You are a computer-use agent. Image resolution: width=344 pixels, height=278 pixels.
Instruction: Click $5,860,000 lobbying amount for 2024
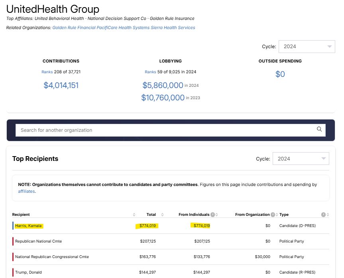pos(163,85)
